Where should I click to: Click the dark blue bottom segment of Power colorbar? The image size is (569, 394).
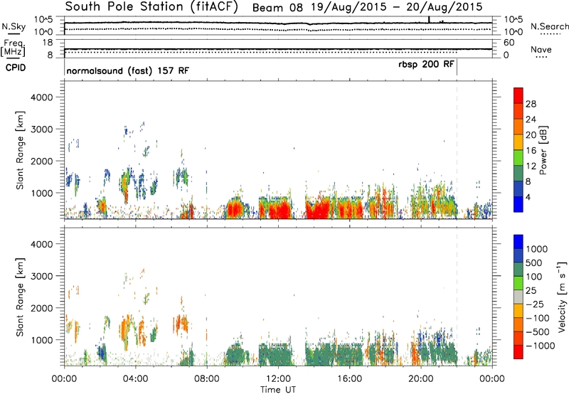tap(519, 204)
